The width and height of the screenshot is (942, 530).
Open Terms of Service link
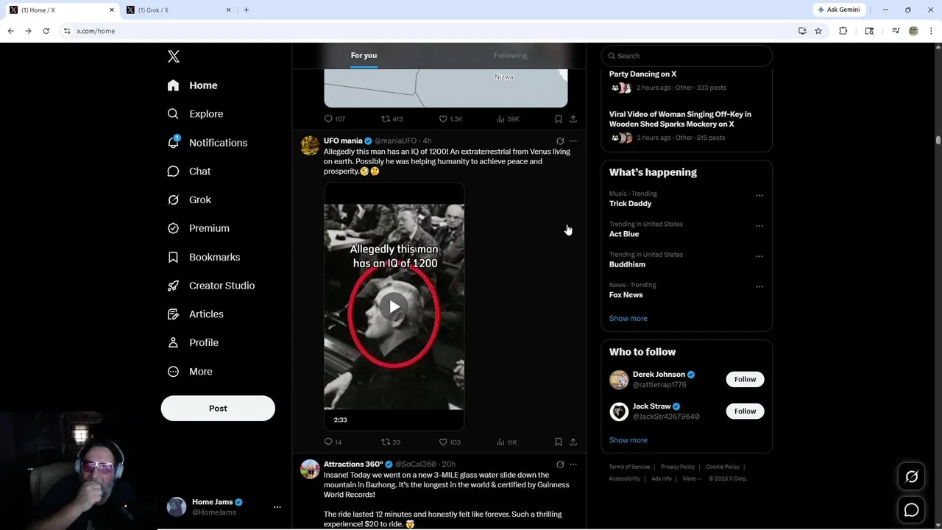point(629,467)
